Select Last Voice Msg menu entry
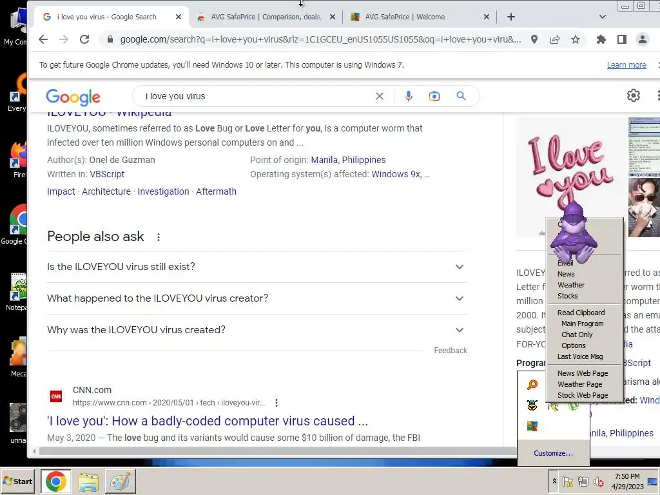The image size is (660, 495). tap(580, 356)
